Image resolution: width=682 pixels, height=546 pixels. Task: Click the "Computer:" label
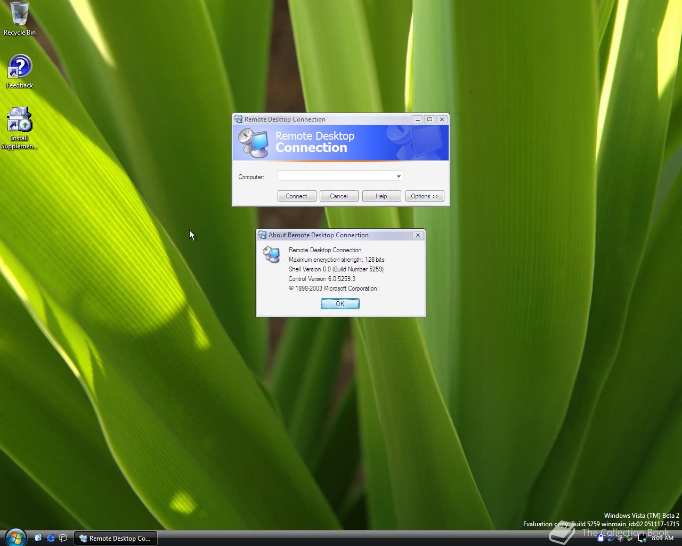click(251, 177)
